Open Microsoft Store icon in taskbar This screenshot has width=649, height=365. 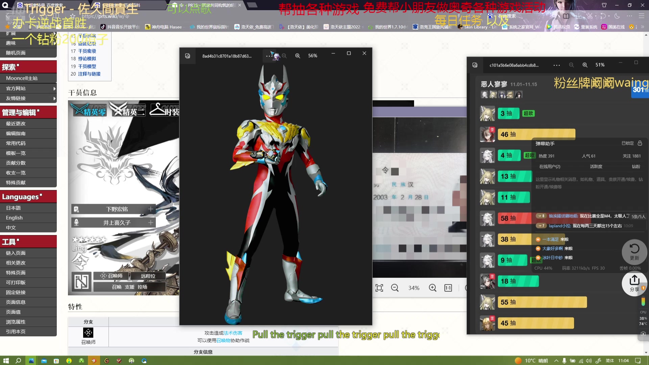pyautogui.click(x=56, y=361)
